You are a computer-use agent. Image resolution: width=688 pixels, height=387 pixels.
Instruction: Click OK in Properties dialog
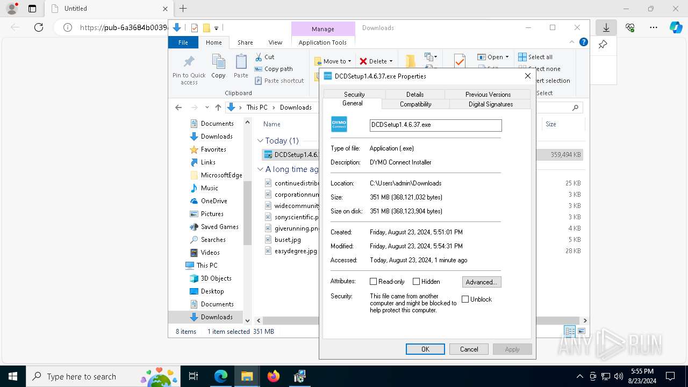click(425, 349)
